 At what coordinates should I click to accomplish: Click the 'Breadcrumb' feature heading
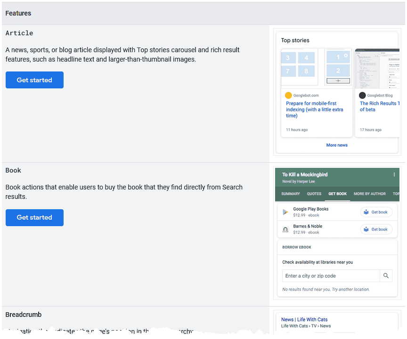[24, 315]
